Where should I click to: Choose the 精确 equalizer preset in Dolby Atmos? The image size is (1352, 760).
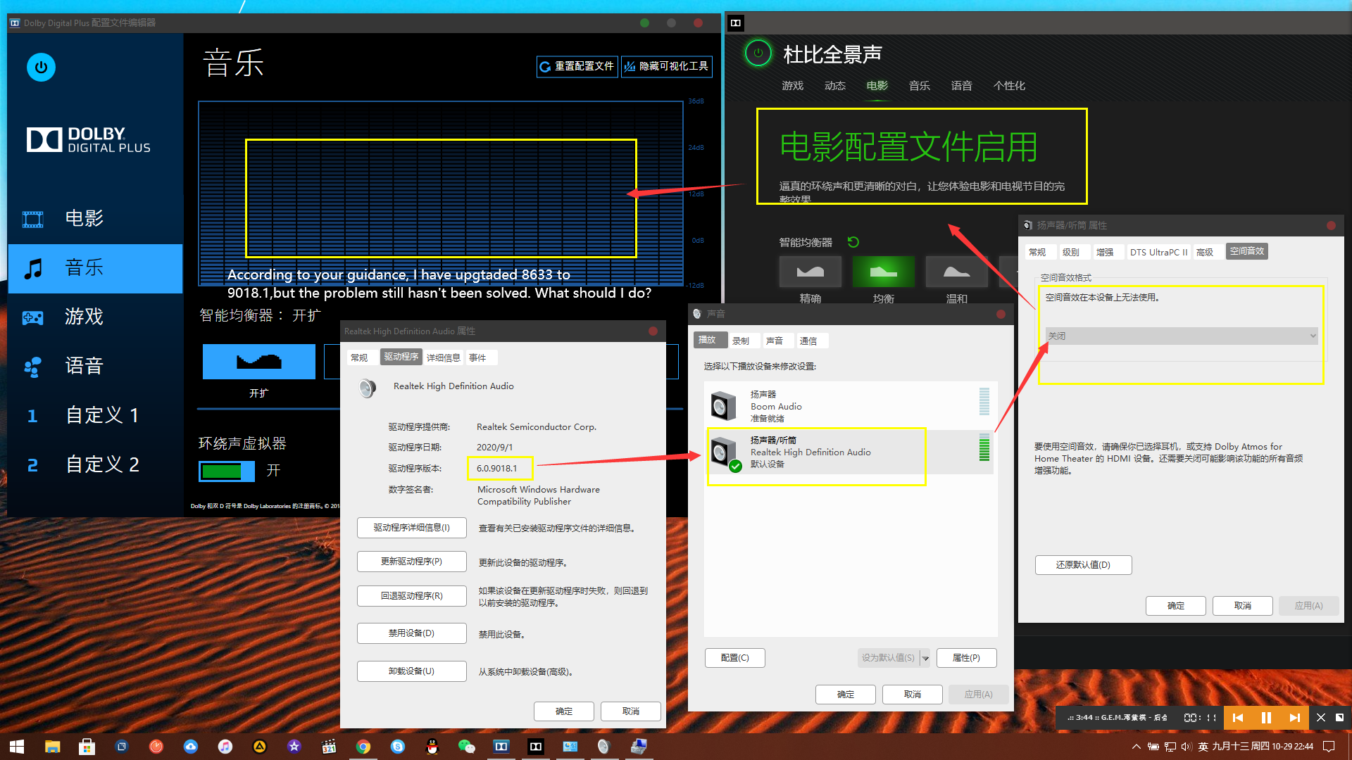[810, 272]
